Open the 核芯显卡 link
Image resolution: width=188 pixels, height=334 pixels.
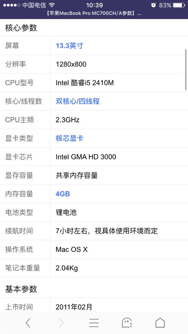70,138
